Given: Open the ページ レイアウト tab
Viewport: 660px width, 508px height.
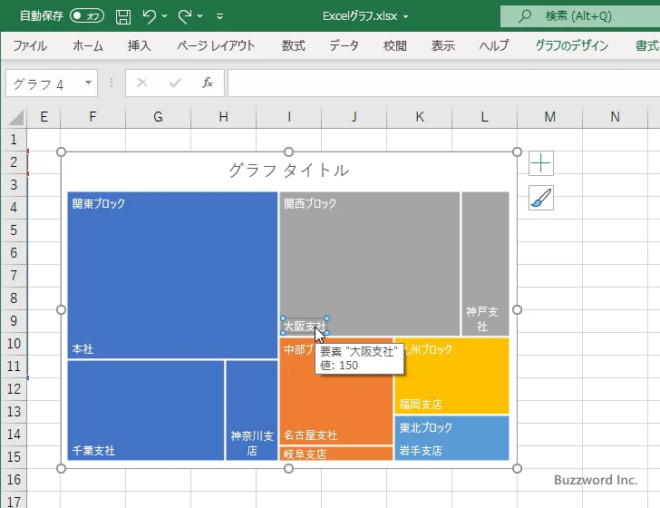Looking at the screenshot, I should click(x=216, y=45).
